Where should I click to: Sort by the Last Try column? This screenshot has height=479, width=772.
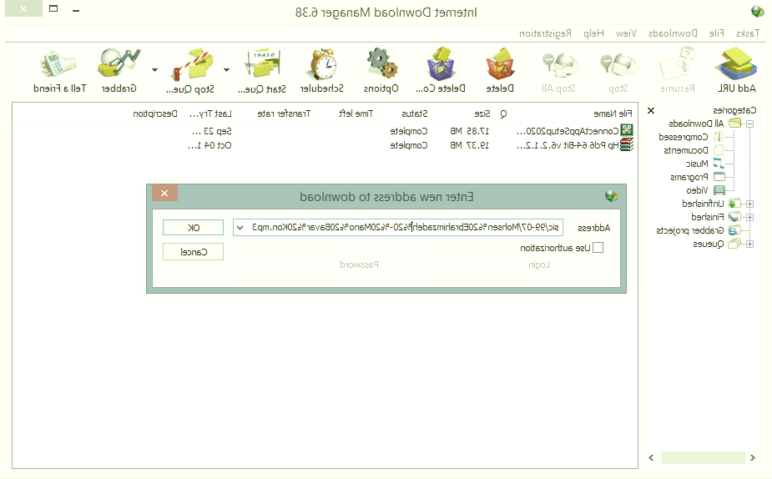(x=210, y=113)
